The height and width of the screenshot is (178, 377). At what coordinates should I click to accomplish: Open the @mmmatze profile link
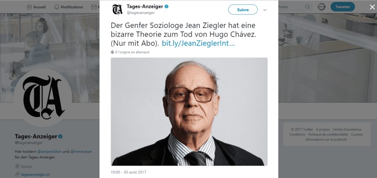click(81, 152)
